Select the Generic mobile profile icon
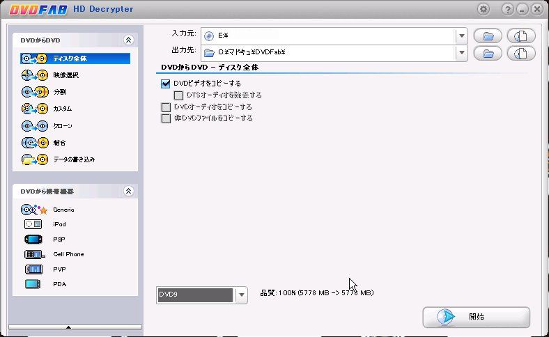549x337 pixels. pyautogui.click(x=34, y=210)
